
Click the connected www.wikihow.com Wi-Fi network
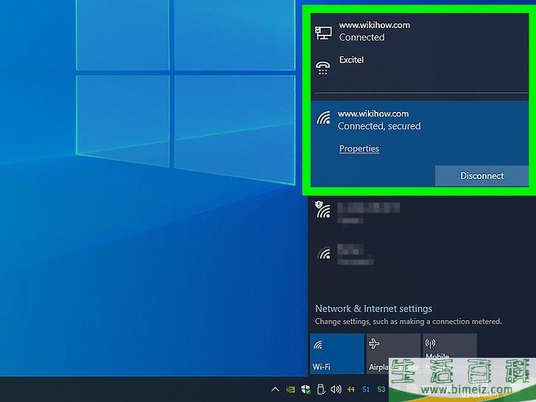[420, 144]
